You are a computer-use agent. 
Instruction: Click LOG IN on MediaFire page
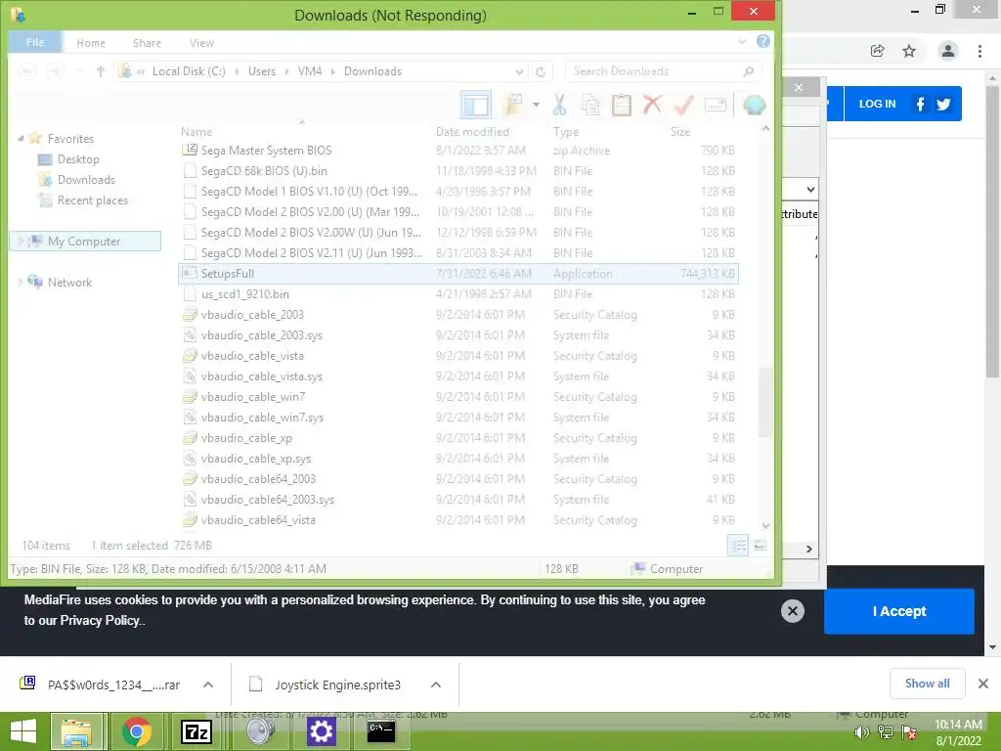tap(877, 104)
